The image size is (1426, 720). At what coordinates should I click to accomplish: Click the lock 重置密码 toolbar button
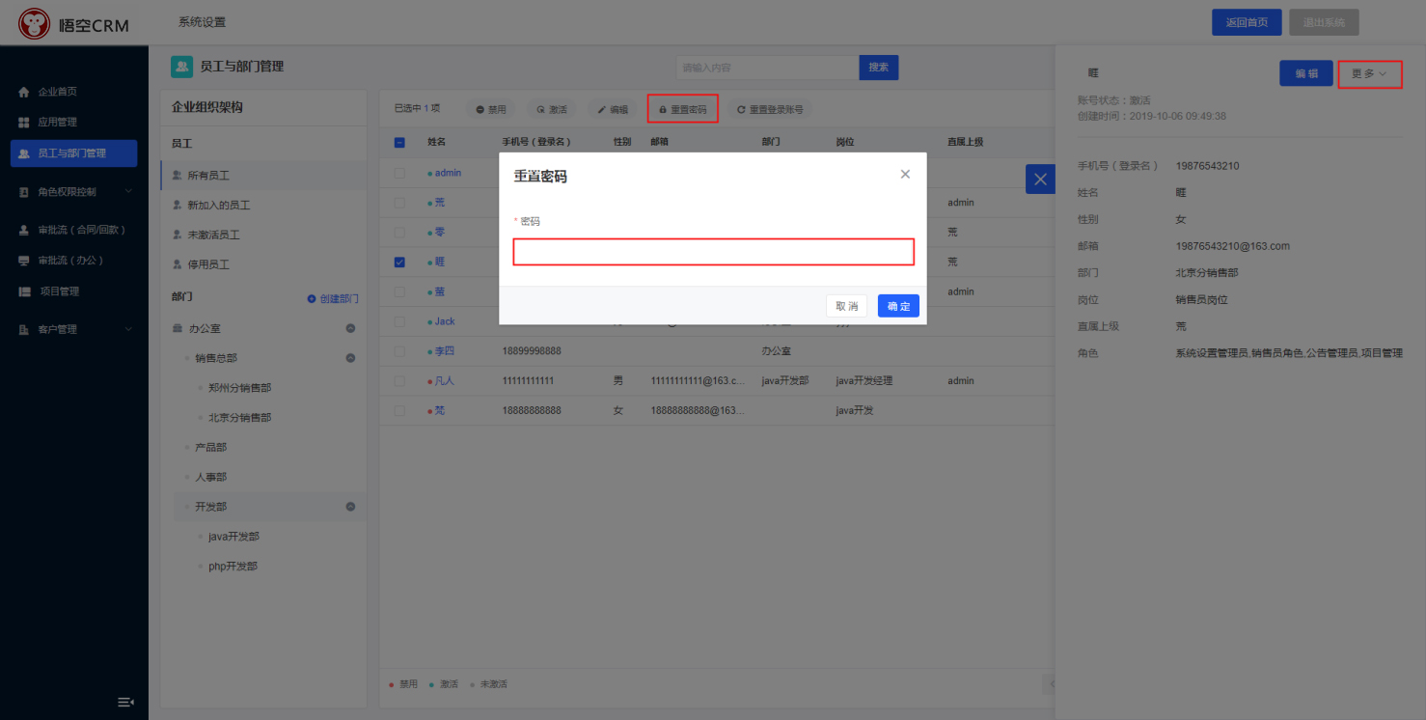[x=683, y=109]
